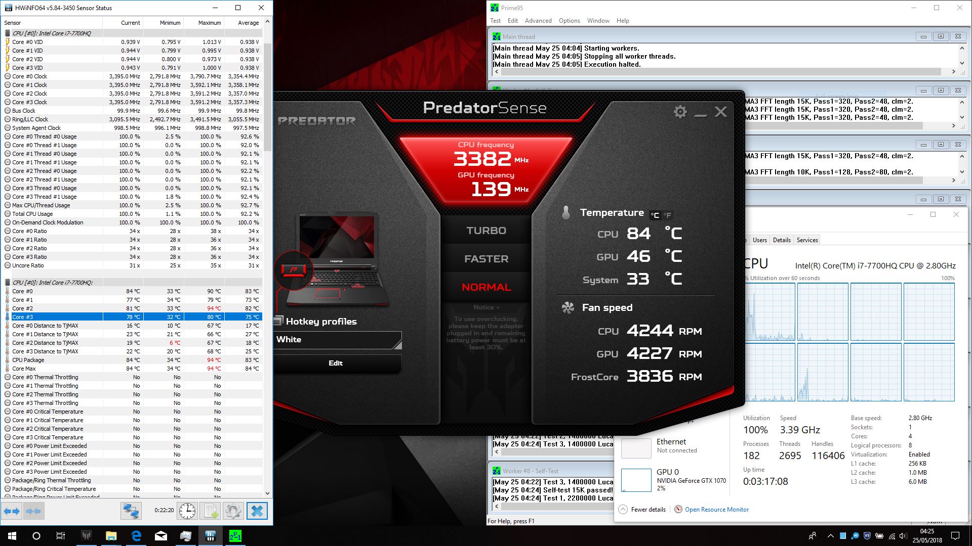The width and height of the screenshot is (972, 546).
Task: Open HWiNFO sensor settings gear
Action: [233, 511]
